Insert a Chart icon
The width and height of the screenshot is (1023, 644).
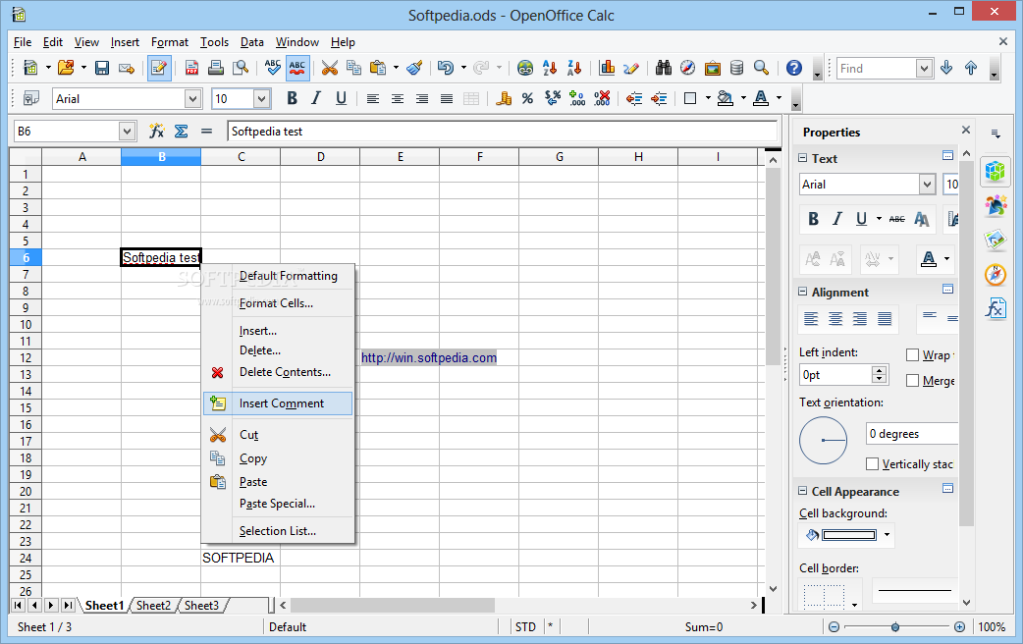tap(607, 68)
